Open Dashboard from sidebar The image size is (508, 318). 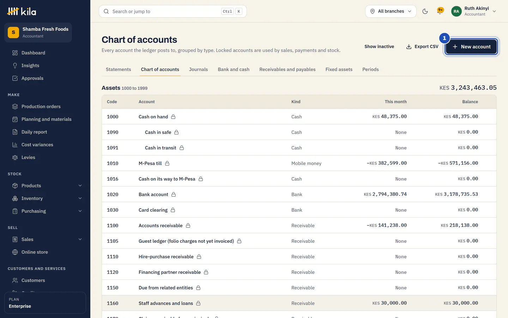[x=45, y=53]
